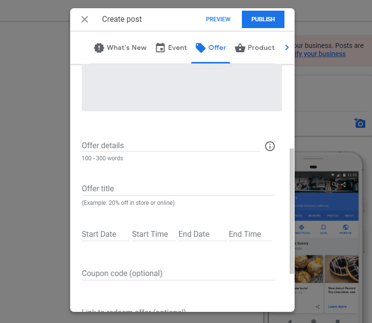Open the Start Time field
This screenshot has height=323, width=372.
[x=154, y=234]
